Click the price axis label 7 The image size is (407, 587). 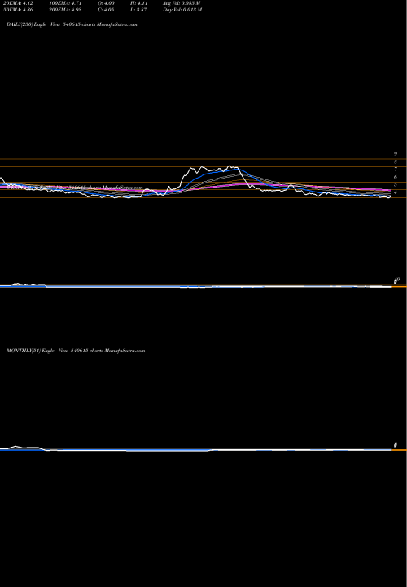[396, 170]
